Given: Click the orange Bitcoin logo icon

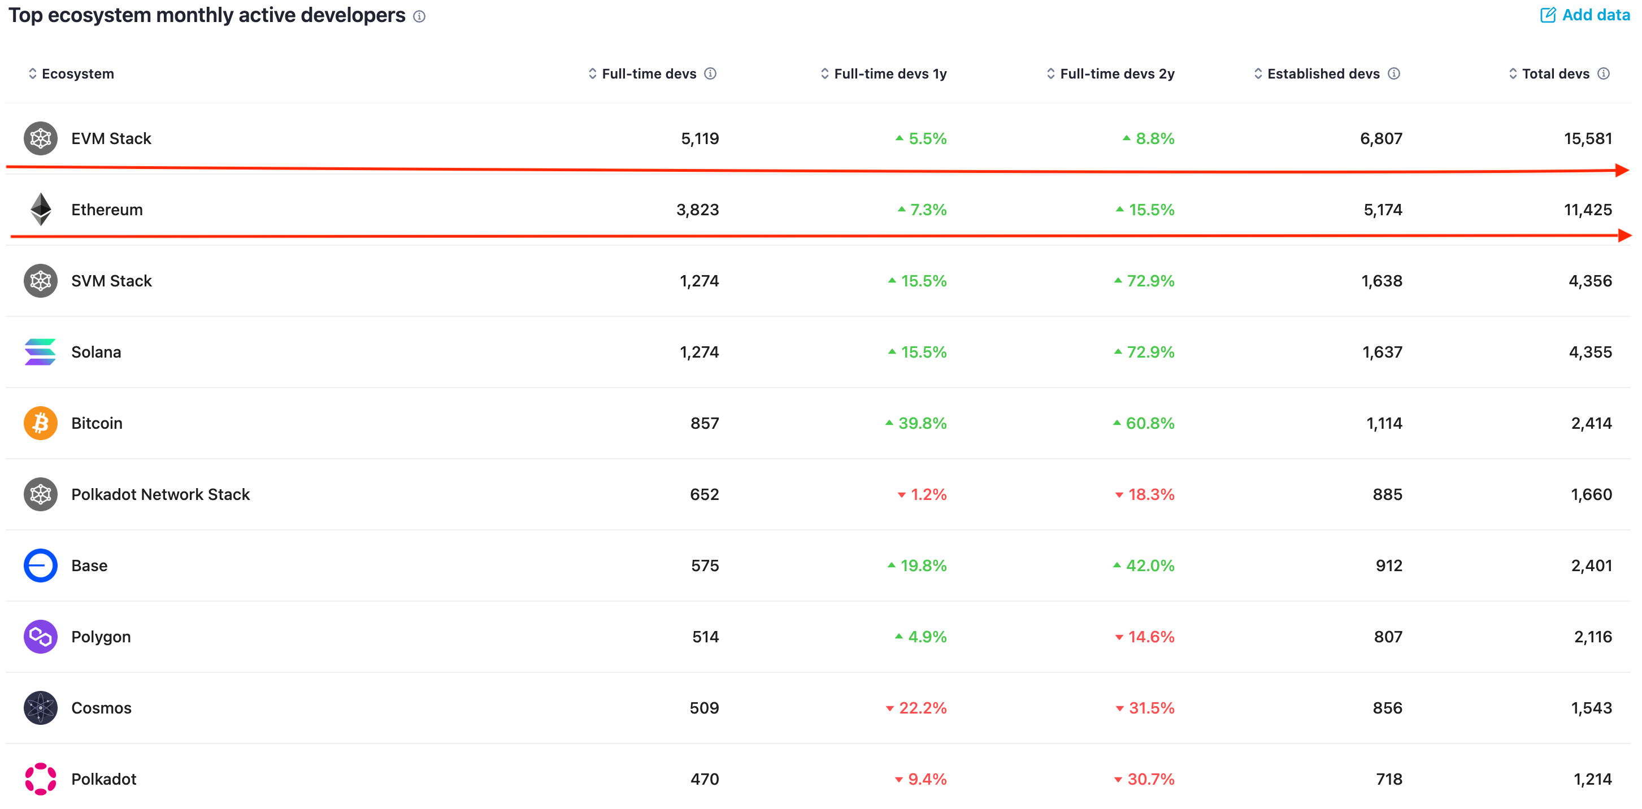Looking at the screenshot, I should tap(40, 423).
